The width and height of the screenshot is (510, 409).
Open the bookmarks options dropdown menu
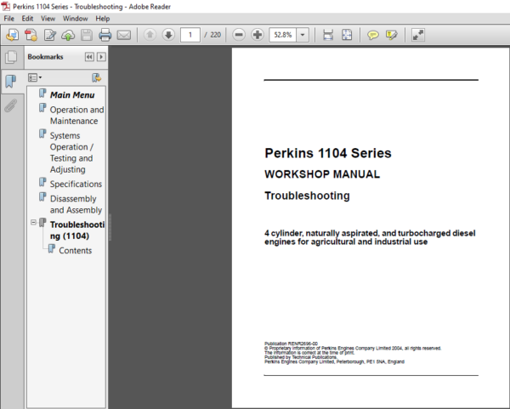point(35,77)
